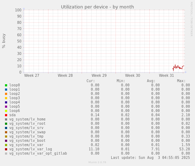Click the dark red lv_var_log legend swatch
Screen dimensions: 195x166
point(6,149)
